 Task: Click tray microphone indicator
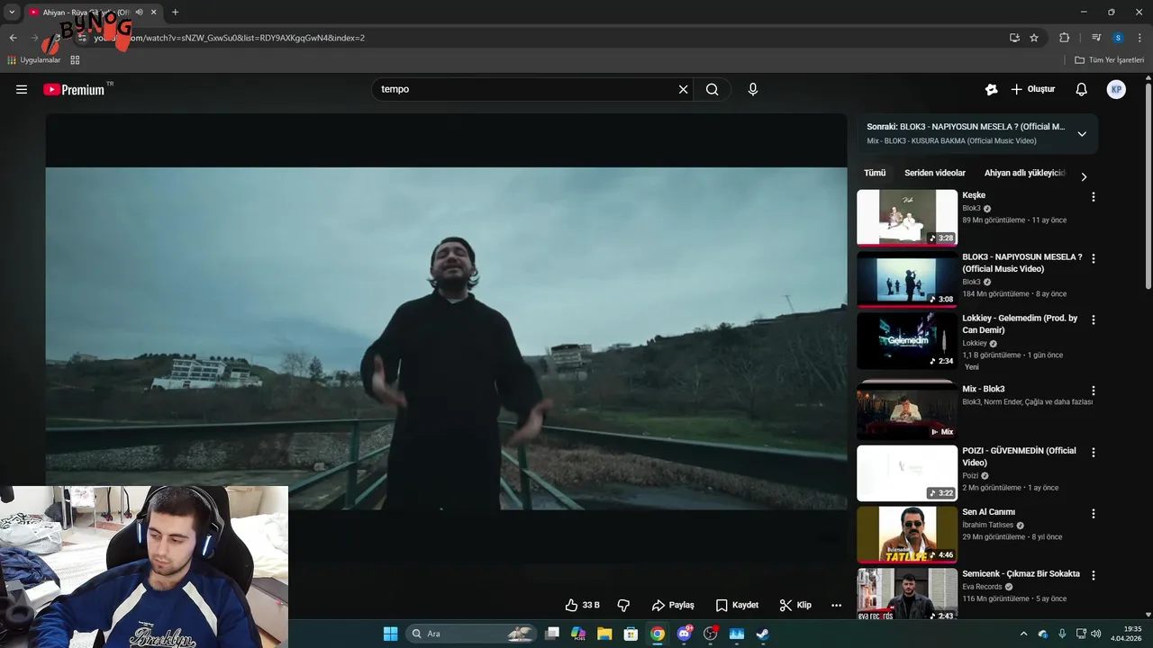1063,634
